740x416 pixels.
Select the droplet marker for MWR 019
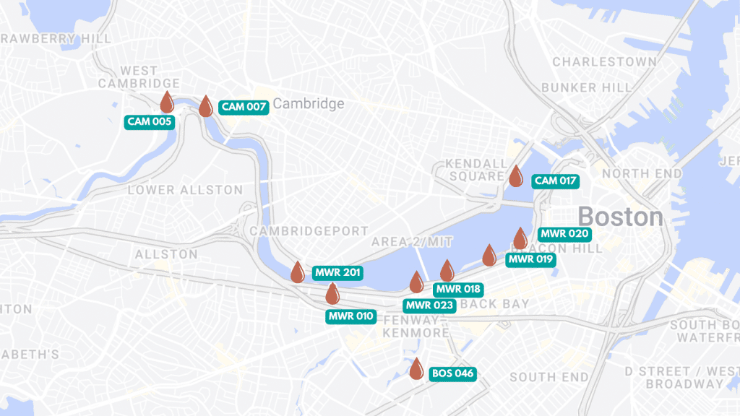(x=489, y=255)
